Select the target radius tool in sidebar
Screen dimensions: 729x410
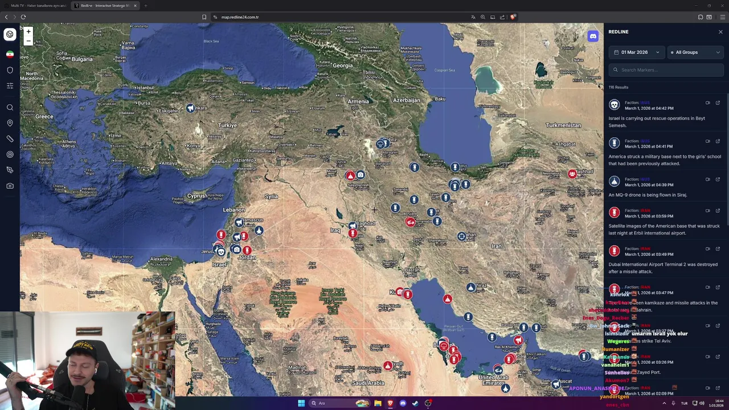pyautogui.click(x=10, y=154)
